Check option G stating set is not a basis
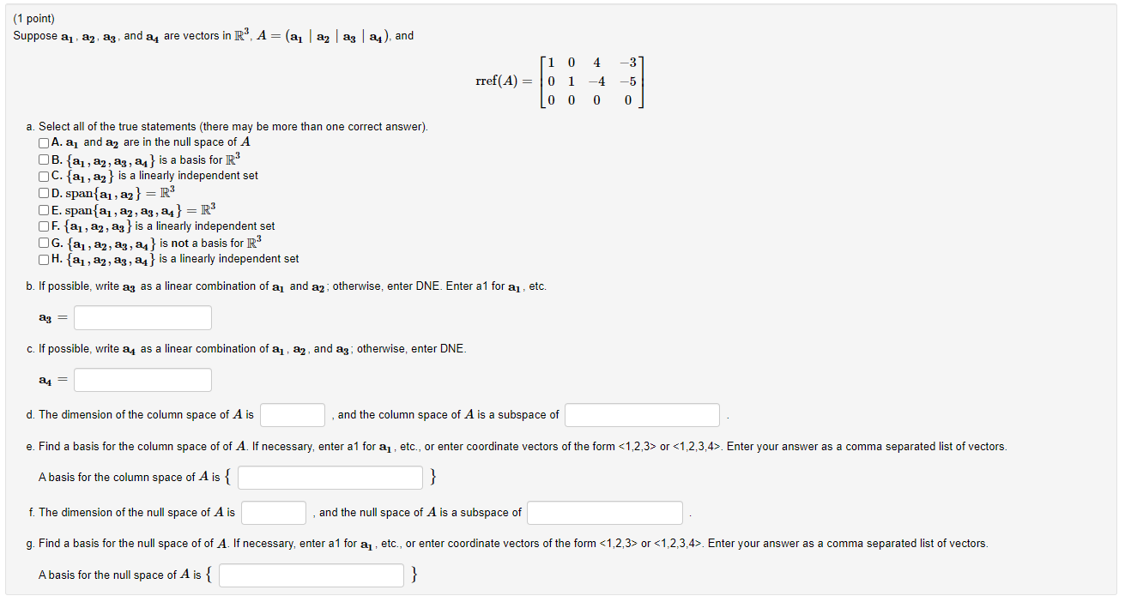This screenshot has height=602, width=1125. (x=42, y=243)
